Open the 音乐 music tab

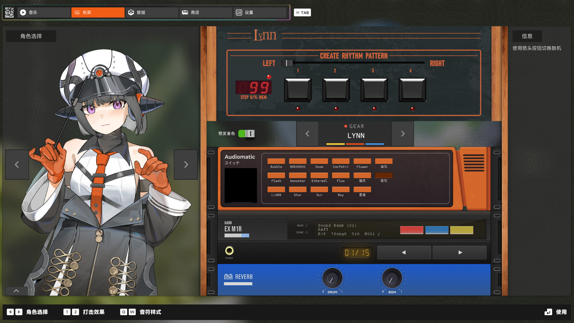pos(44,12)
